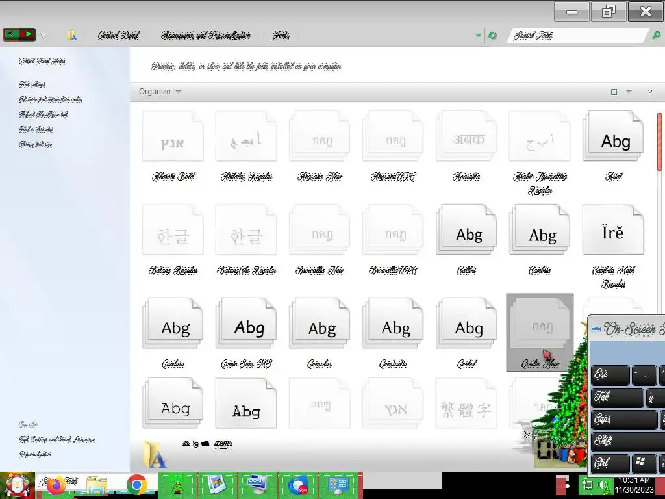Select Arabic Typesetting Regular font
665x499 pixels.
540,153
